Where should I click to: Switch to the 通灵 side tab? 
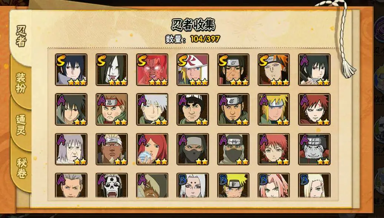click(21, 125)
